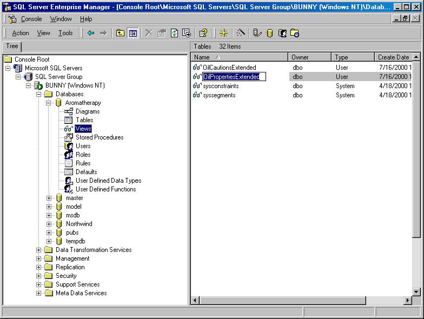
Task: Click the sysconstraints view glasses icon
Action: (x=197, y=85)
